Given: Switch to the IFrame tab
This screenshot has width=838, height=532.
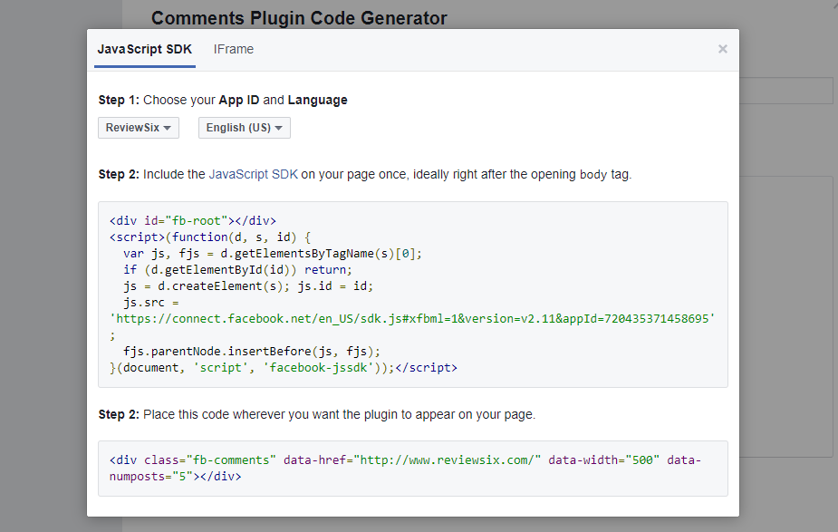Looking at the screenshot, I should [x=234, y=49].
